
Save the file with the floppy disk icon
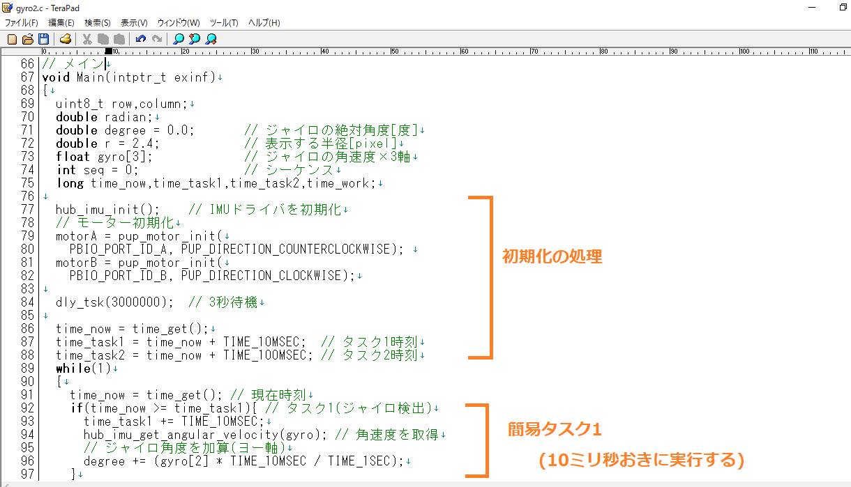[x=43, y=39]
